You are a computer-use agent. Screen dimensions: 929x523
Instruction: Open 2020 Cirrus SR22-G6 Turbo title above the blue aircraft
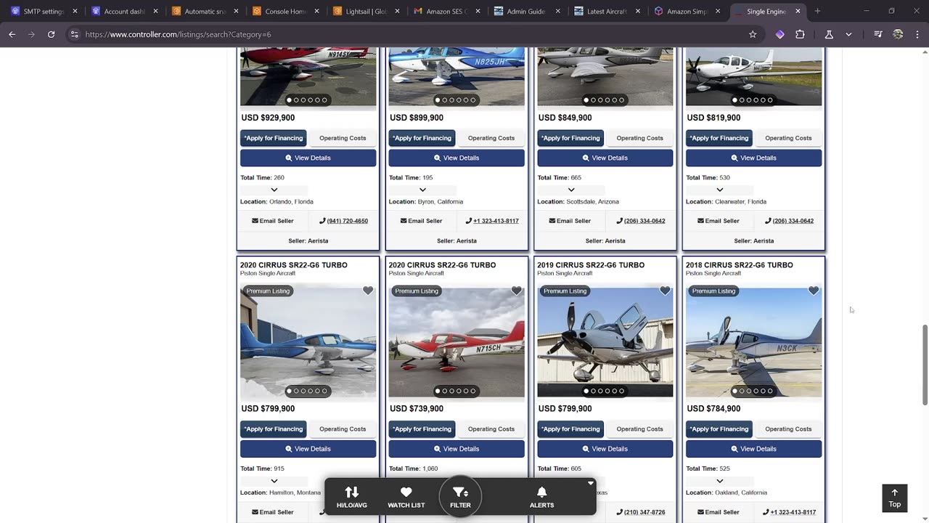294,265
